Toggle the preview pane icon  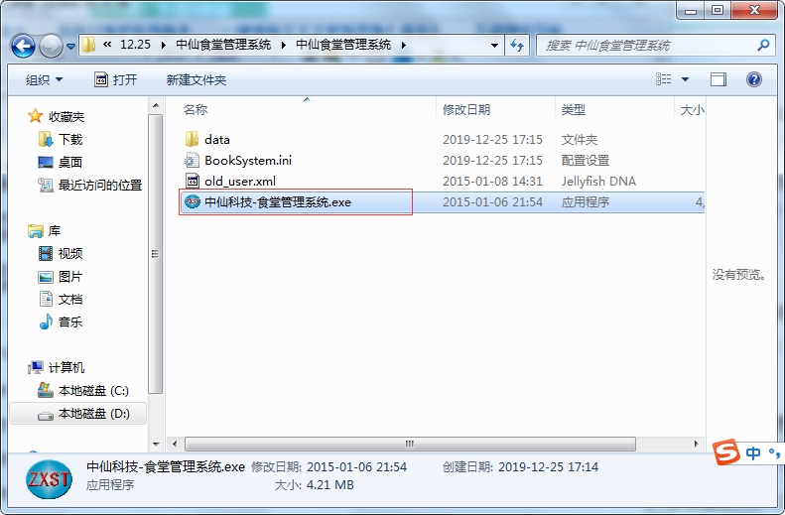719,79
